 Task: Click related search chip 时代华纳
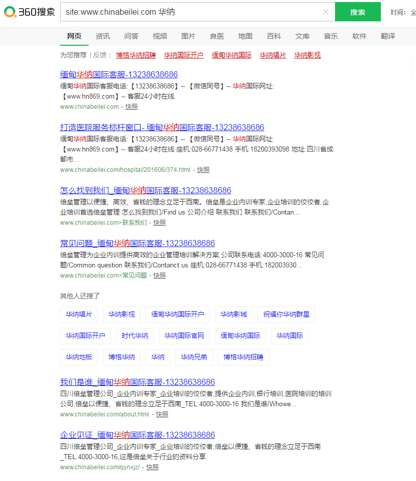(x=135, y=336)
